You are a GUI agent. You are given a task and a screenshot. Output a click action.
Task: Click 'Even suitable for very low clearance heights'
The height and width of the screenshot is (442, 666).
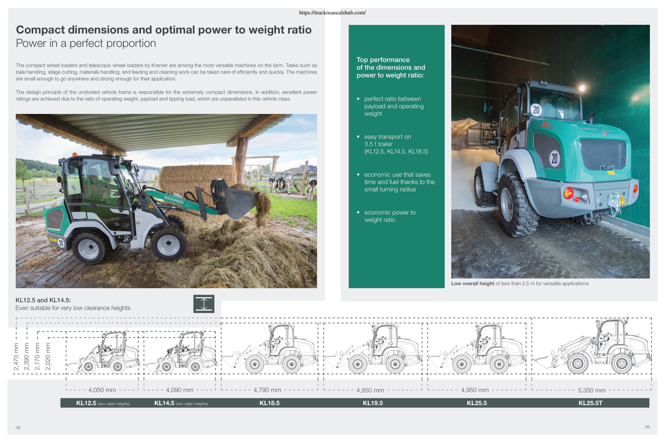click(x=73, y=308)
